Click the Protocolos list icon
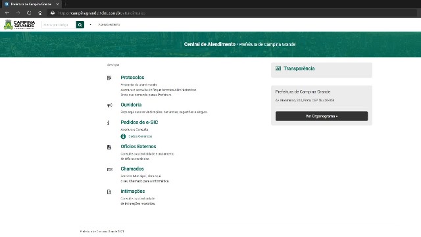Viewport: 421px width, 237px height. 109,78
